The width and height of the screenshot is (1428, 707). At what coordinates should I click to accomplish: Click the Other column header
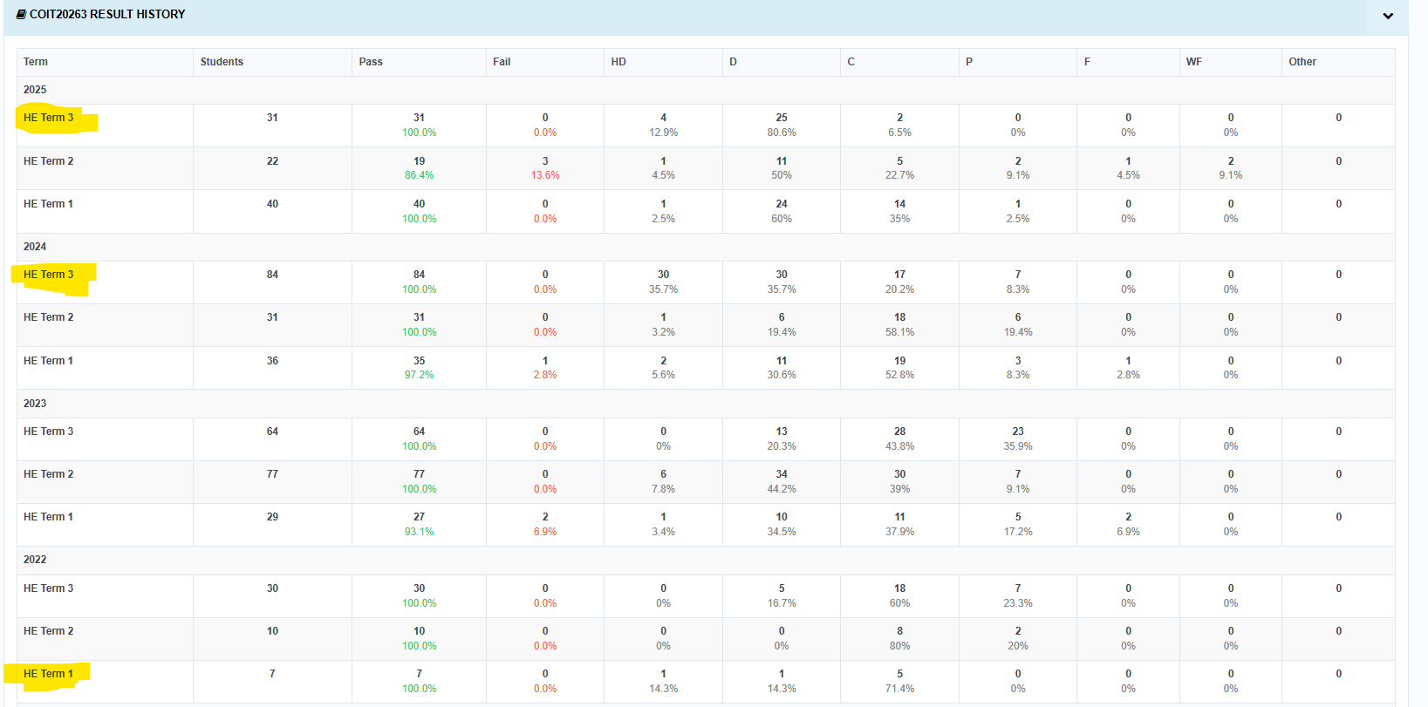[1302, 62]
